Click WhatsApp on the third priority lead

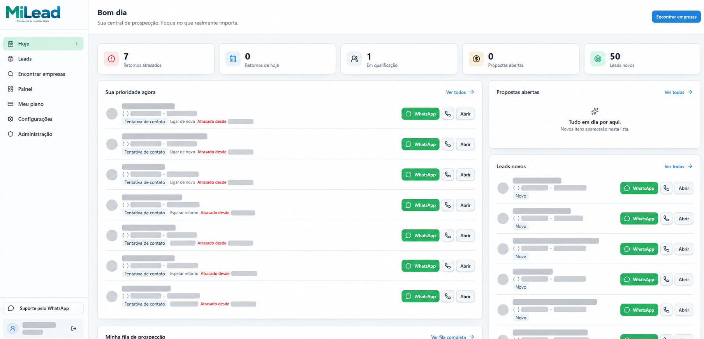[421, 175]
